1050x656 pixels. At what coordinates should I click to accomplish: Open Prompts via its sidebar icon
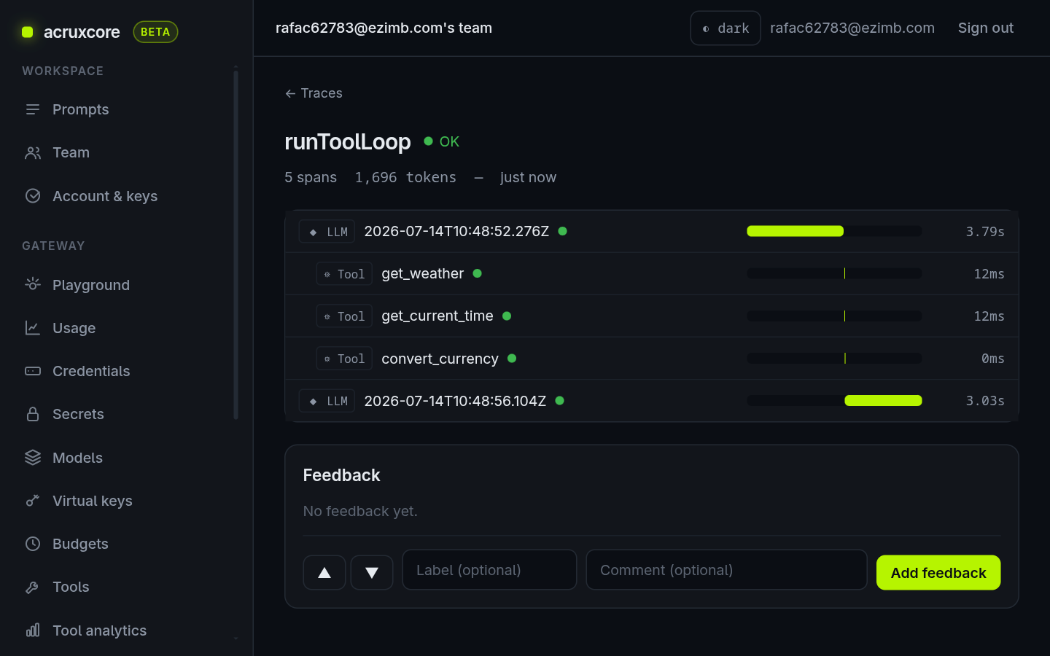tap(33, 109)
